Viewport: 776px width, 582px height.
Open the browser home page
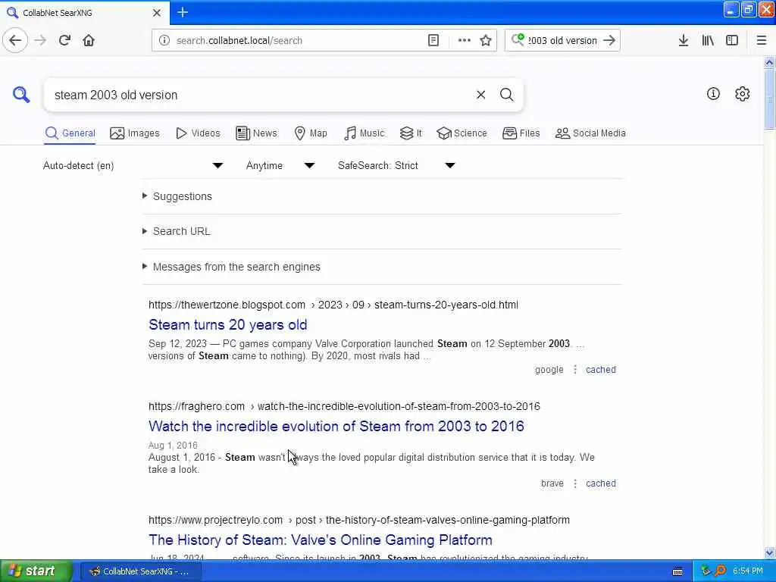tap(89, 40)
